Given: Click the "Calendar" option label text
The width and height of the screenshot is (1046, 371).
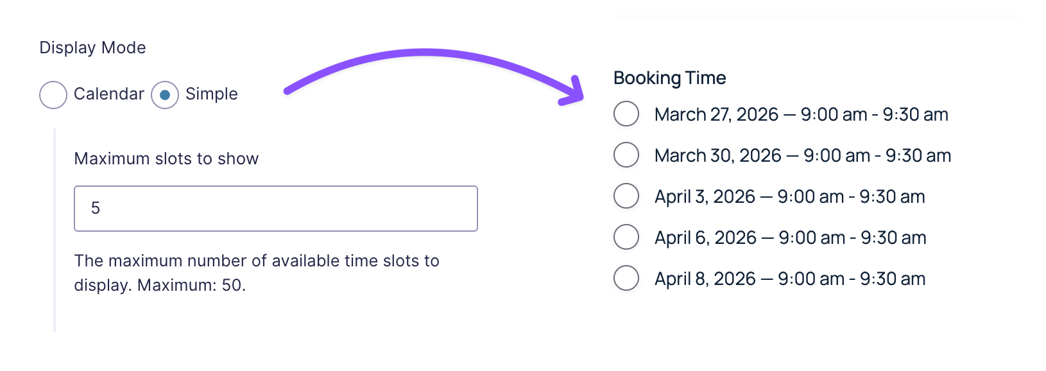Looking at the screenshot, I should pyautogui.click(x=109, y=94).
